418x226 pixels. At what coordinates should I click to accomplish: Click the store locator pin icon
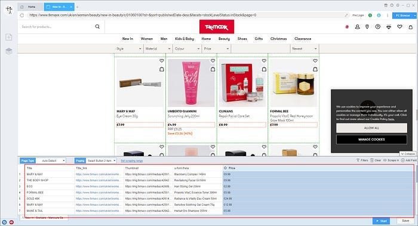367,27
